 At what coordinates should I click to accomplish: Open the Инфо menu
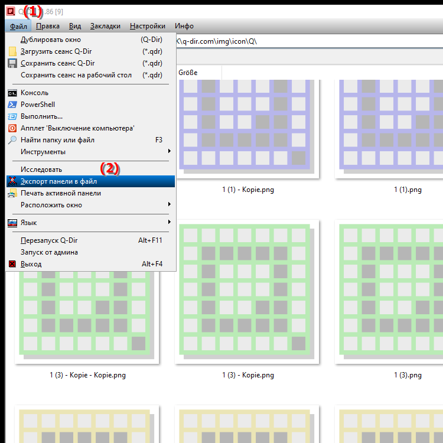pyautogui.click(x=184, y=26)
